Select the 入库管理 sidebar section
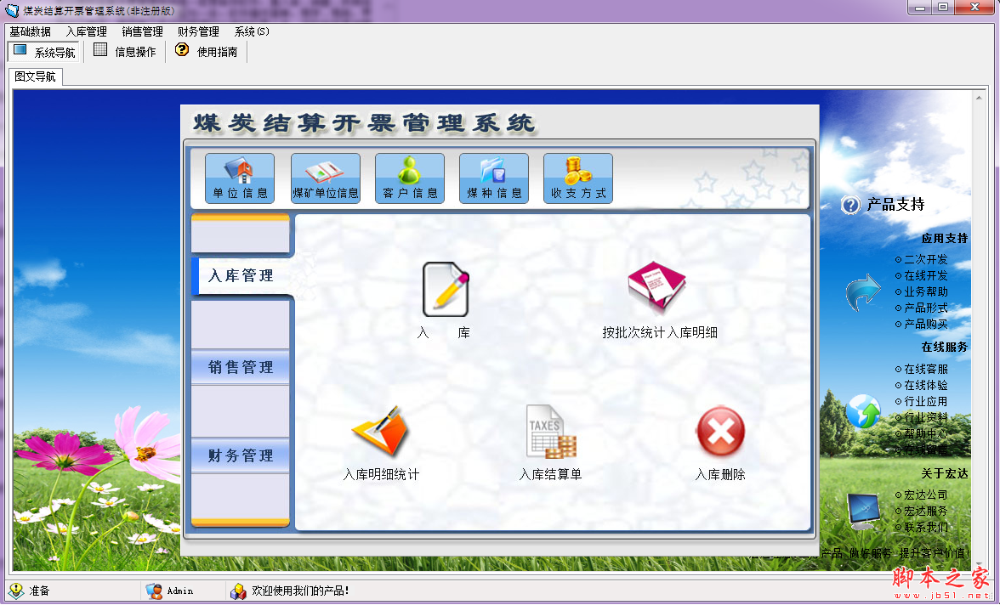This screenshot has height=605, width=1000. pos(241,276)
